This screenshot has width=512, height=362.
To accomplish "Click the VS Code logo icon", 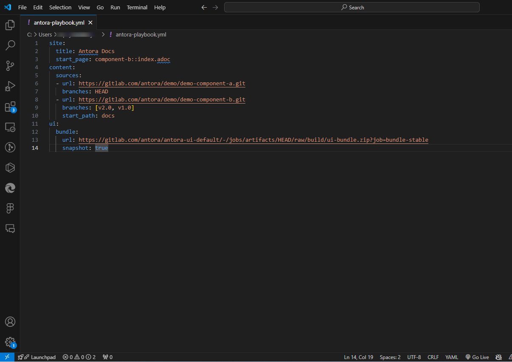I will 8,7.
